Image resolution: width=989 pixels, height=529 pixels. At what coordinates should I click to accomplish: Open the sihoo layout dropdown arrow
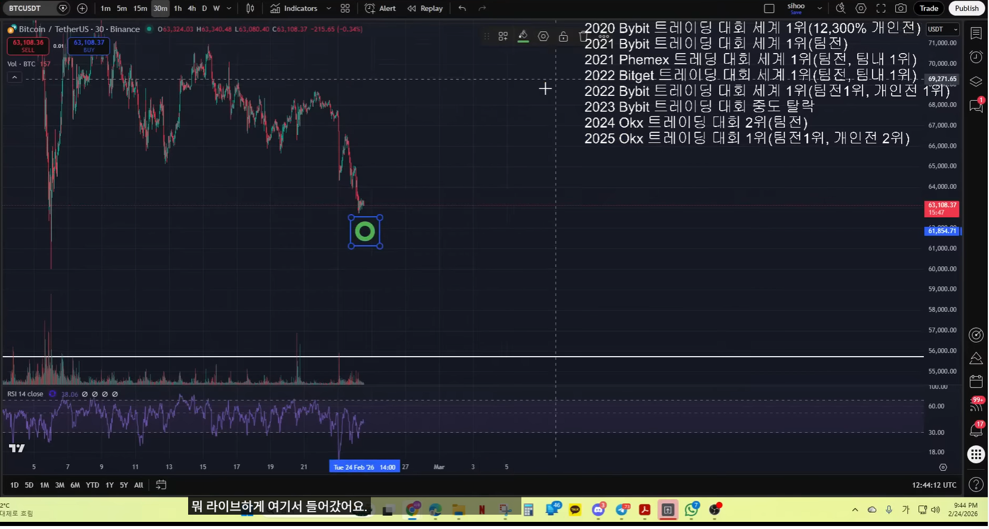coord(819,8)
